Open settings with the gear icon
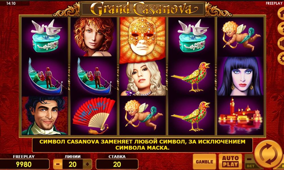The width and height of the screenshot is (284, 170). click(x=281, y=59)
